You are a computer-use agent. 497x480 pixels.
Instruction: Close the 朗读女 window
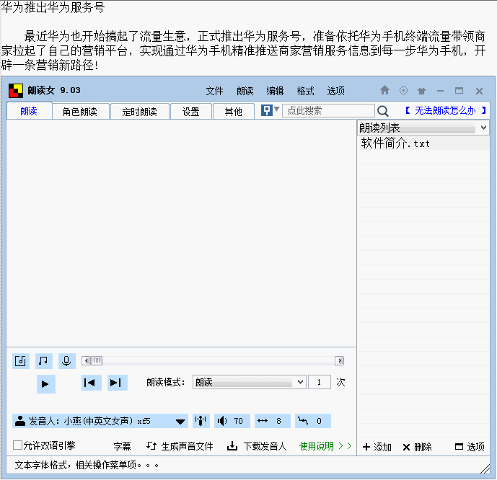click(479, 92)
